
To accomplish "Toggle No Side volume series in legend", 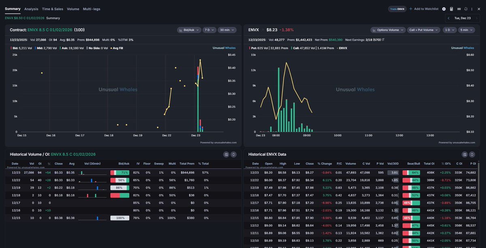I will tap(98, 48).
